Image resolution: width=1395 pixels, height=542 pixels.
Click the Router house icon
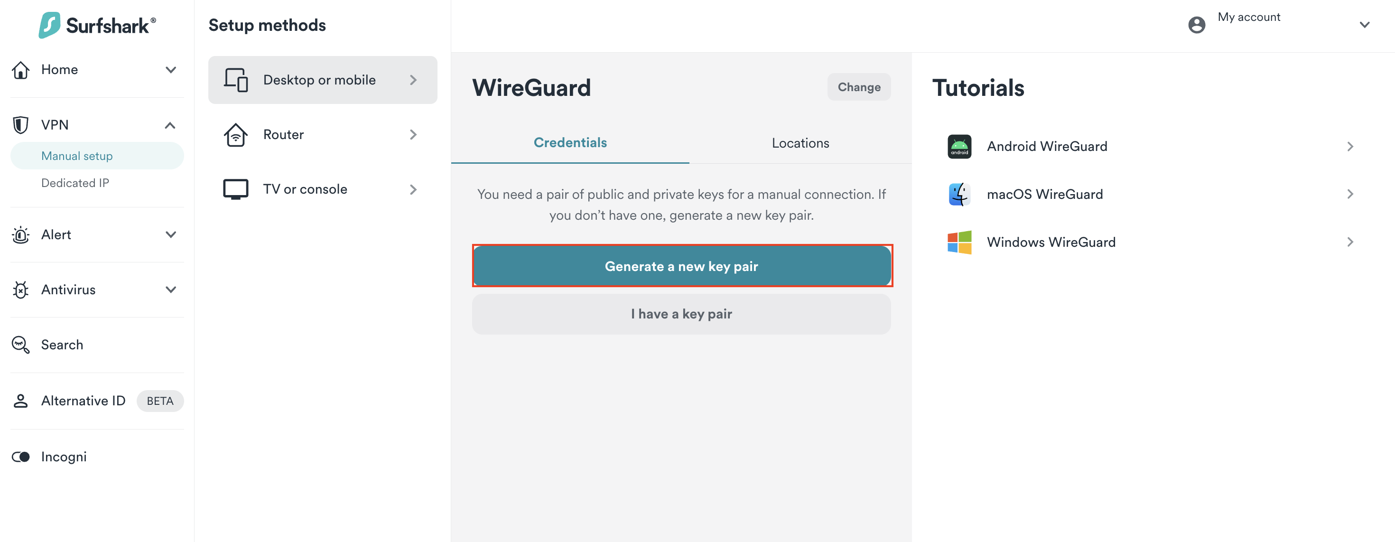point(235,135)
